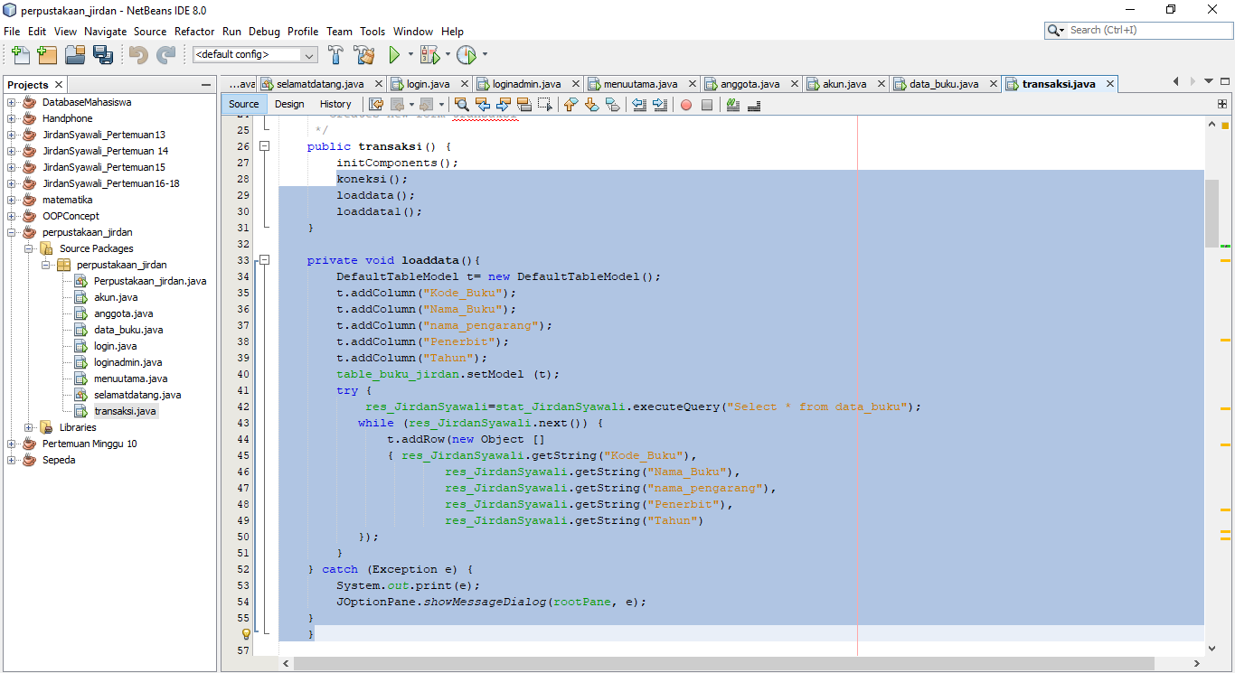Click the code-fold minus at line 33
The image size is (1235, 673).
coord(262,259)
